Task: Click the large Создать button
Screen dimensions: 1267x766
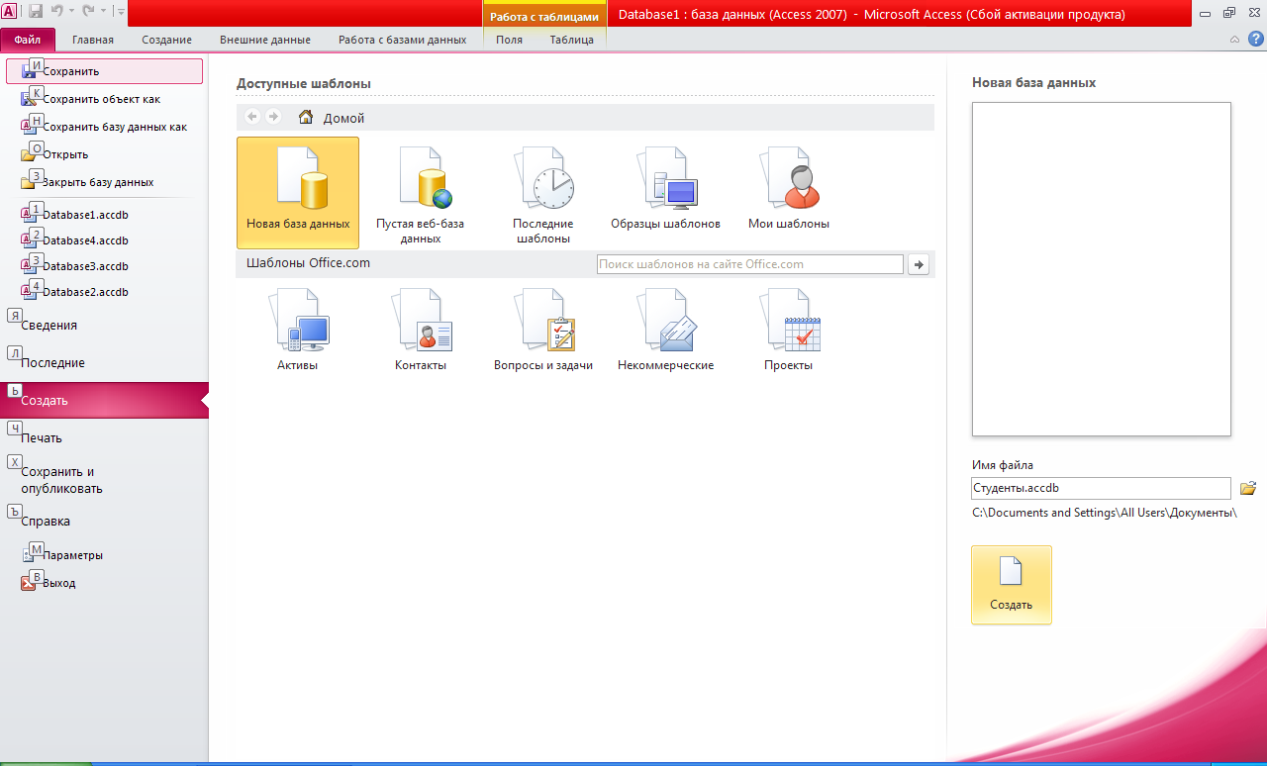Action: click(x=1012, y=585)
